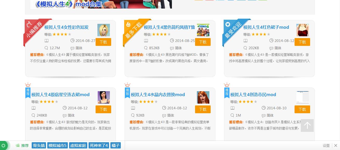340x150 pixels.
Task: Open 模拟人生4水晶内衣替换mod title link
Action: 158,95
